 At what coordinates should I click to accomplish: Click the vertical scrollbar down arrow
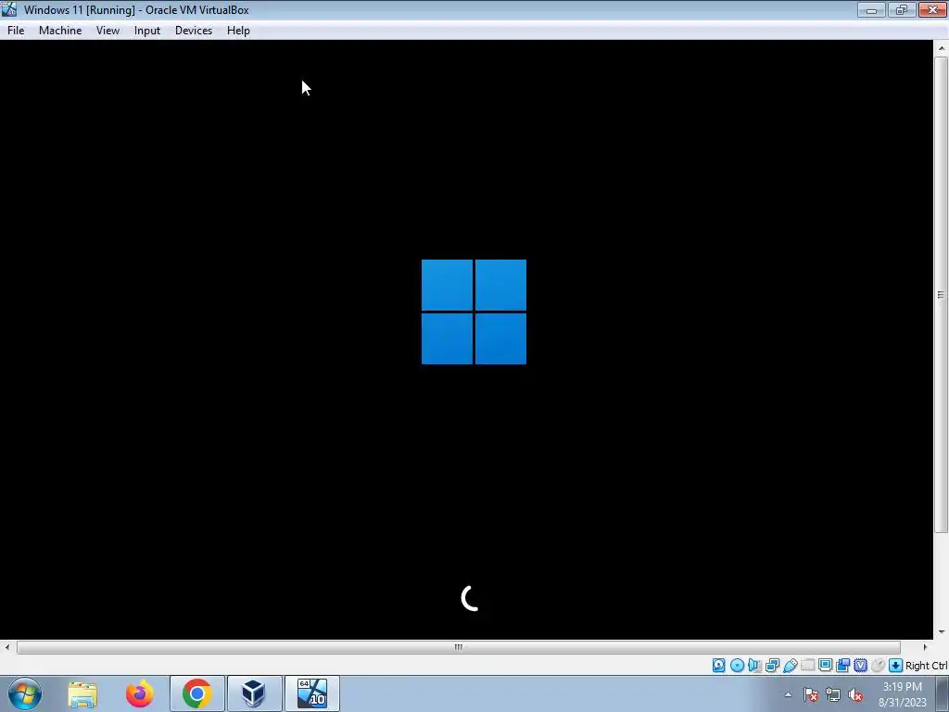pos(941,632)
